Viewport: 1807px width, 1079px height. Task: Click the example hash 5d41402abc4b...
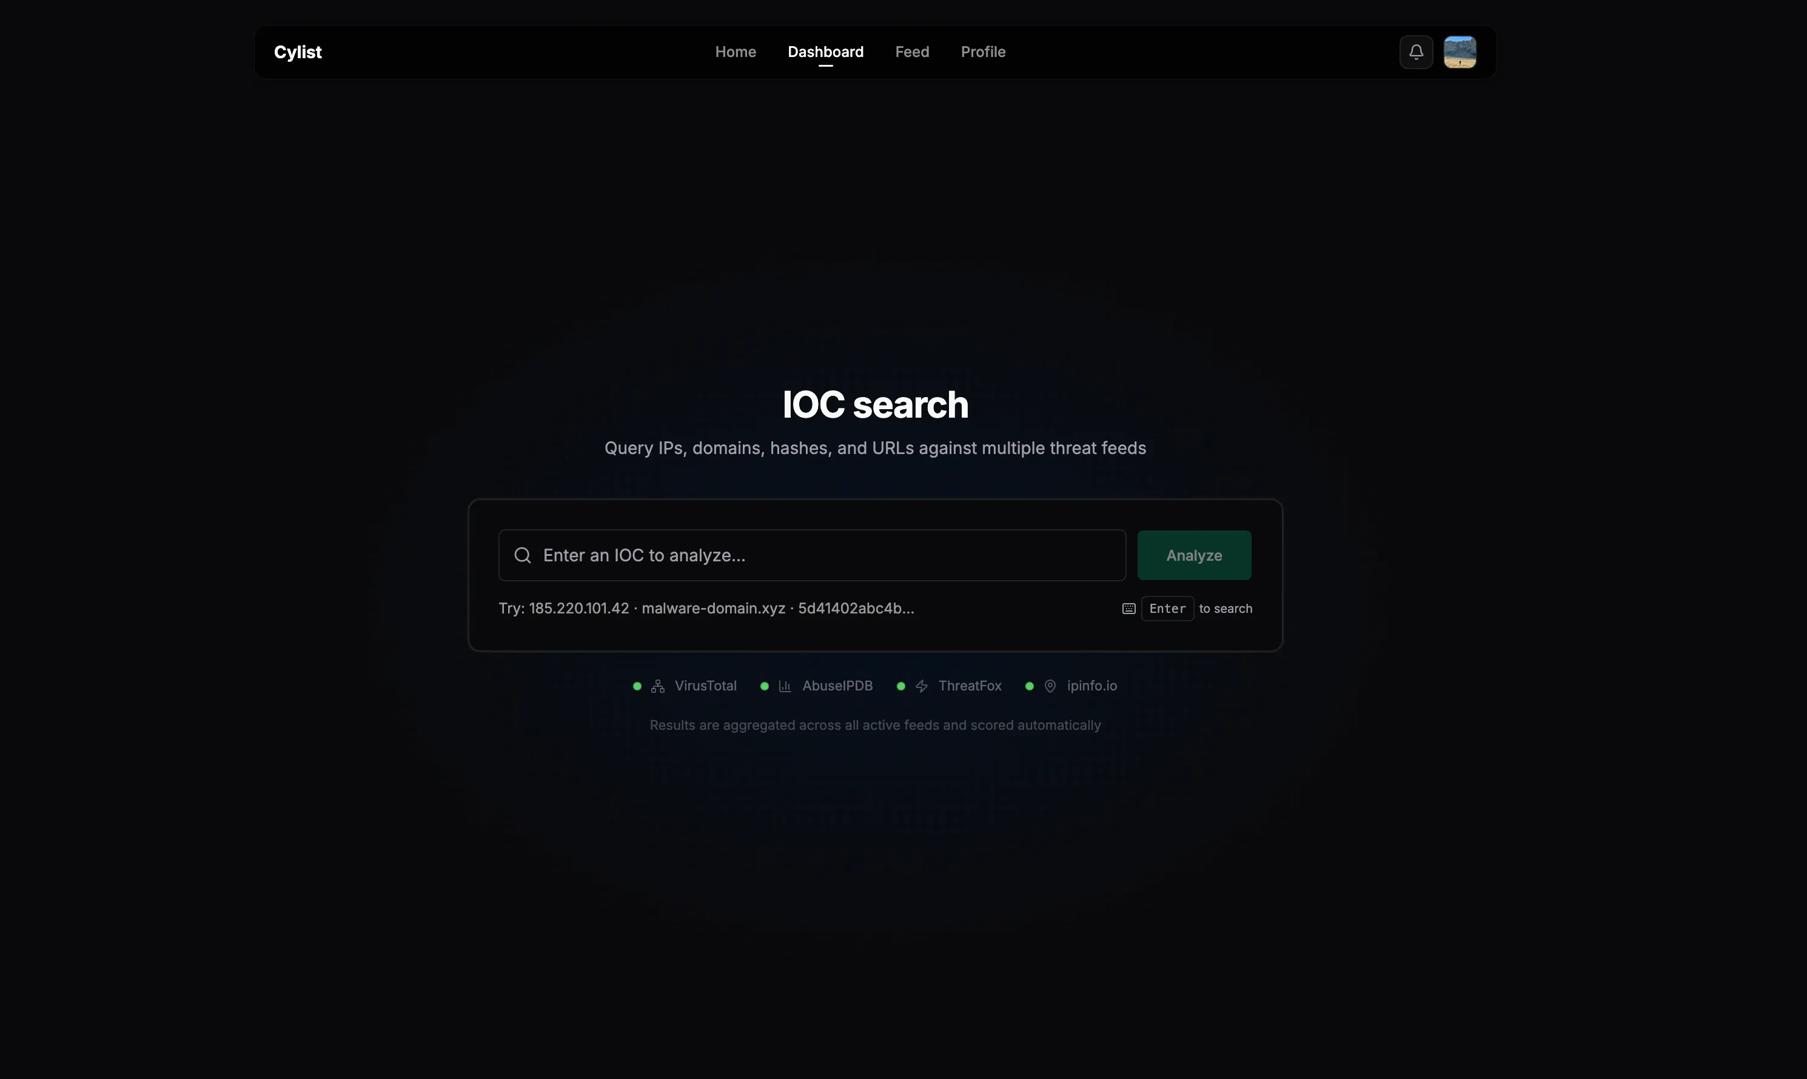point(856,609)
